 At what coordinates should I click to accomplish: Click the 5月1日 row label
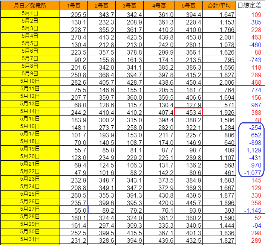(30, 14)
